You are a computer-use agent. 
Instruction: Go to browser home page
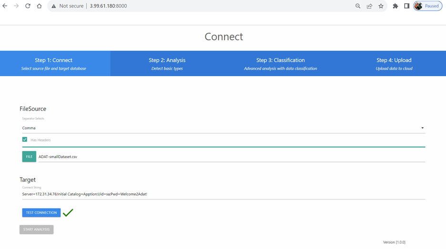39,6
